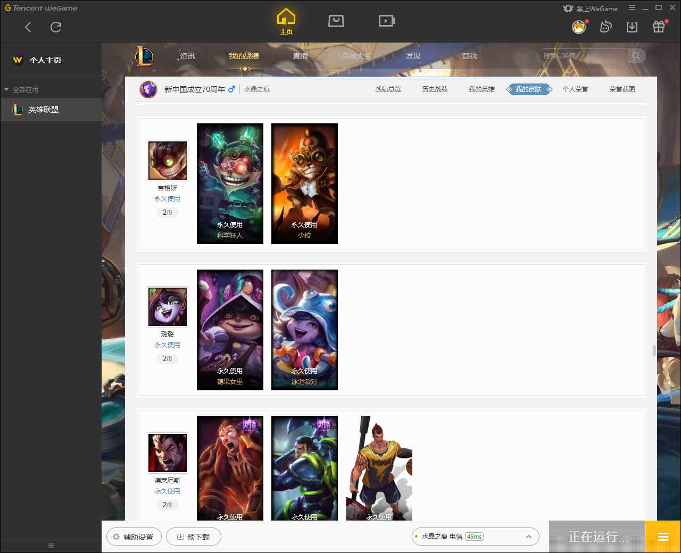Open the 历史战绩 sub-tab

435,89
